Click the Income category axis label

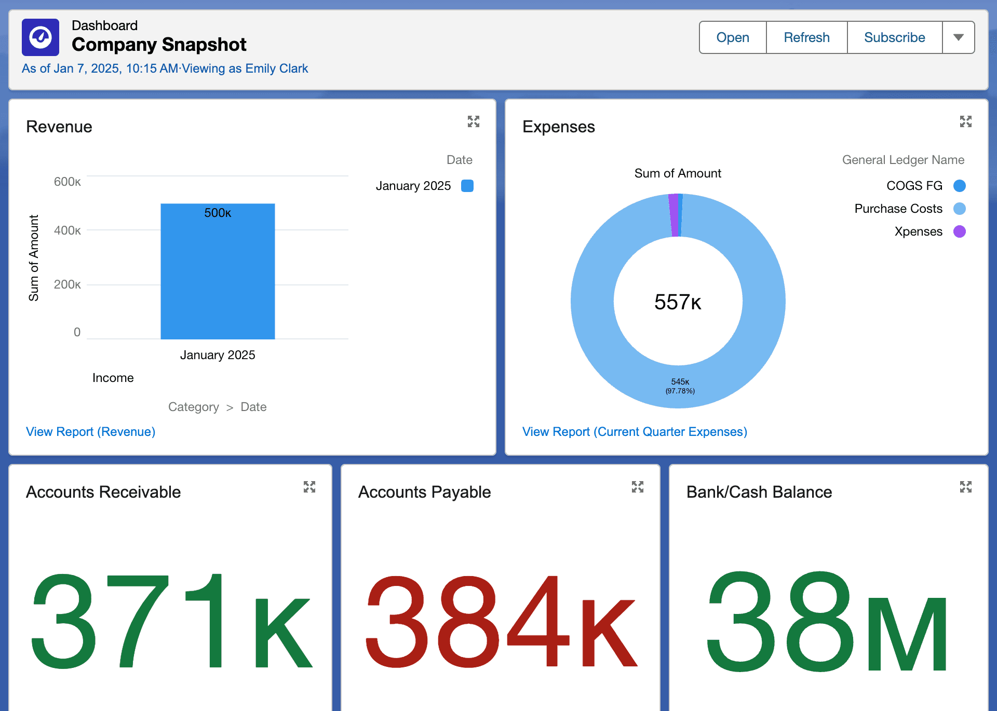coord(113,378)
